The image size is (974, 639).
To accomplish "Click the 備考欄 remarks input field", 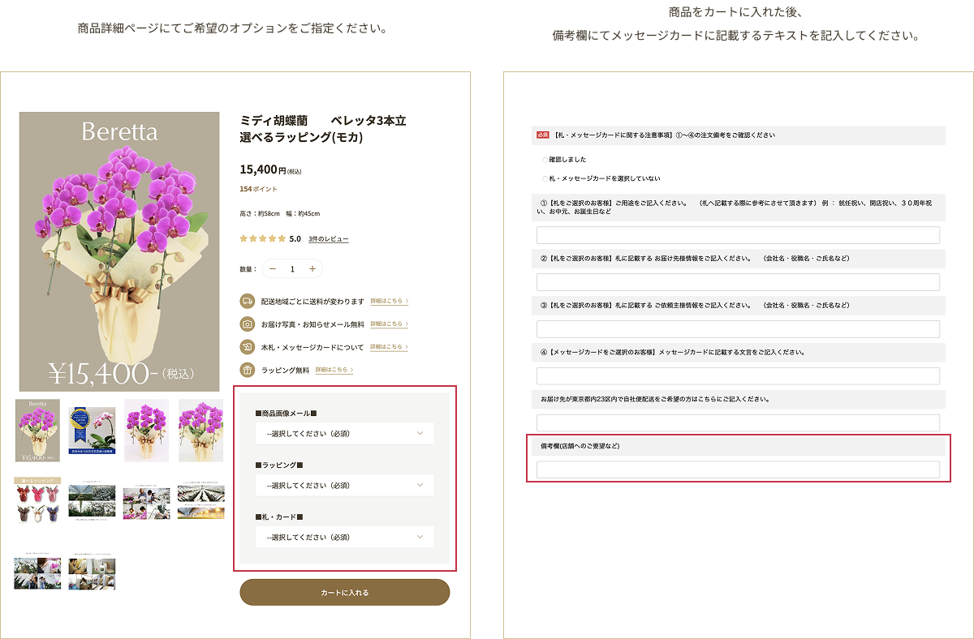I will (738, 470).
